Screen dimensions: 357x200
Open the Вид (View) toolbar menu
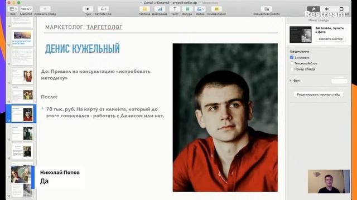click(x=12, y=9)
